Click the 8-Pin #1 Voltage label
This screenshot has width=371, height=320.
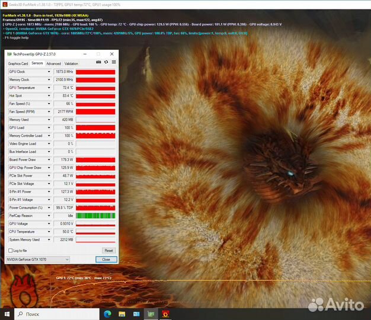[x=21, y=200]
